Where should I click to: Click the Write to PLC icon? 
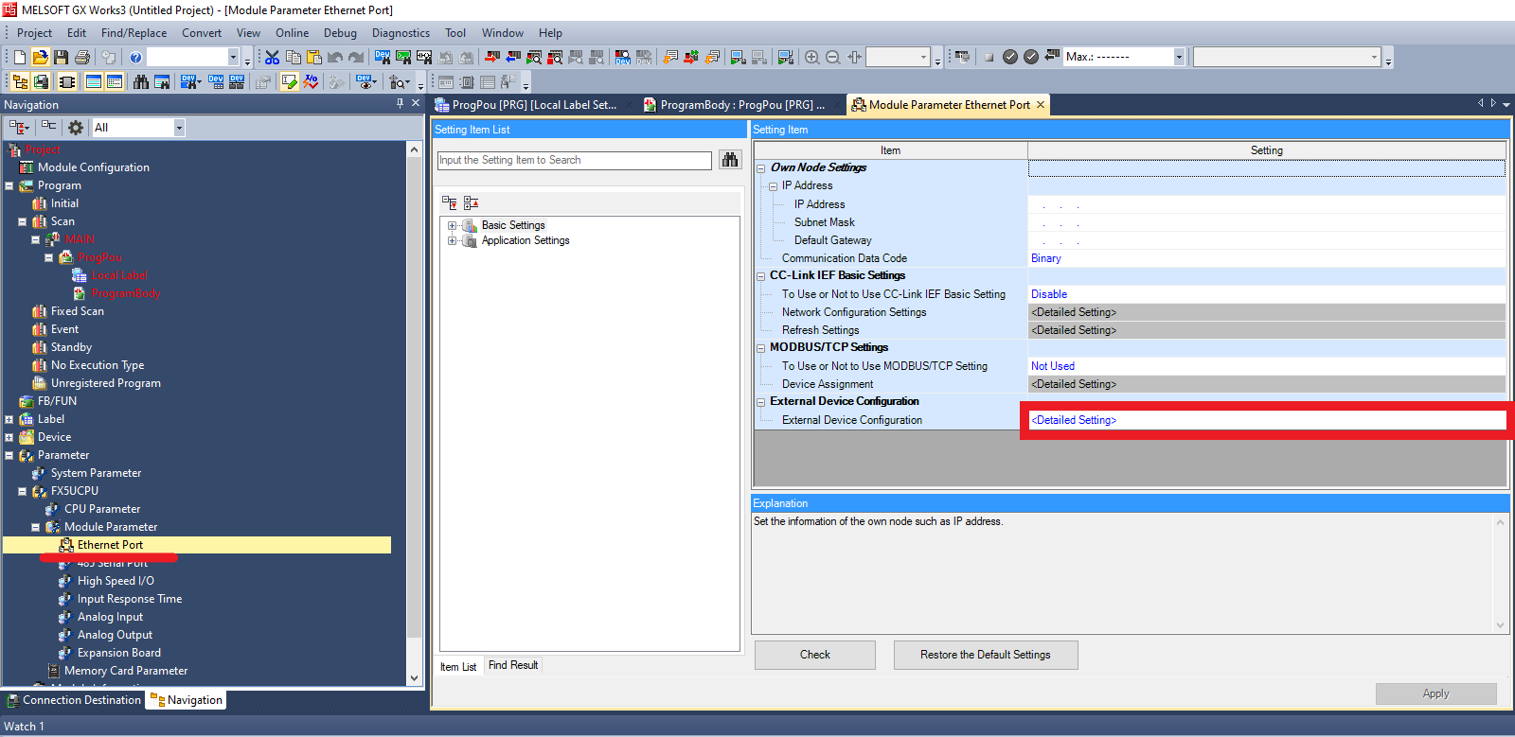[491, 58]
